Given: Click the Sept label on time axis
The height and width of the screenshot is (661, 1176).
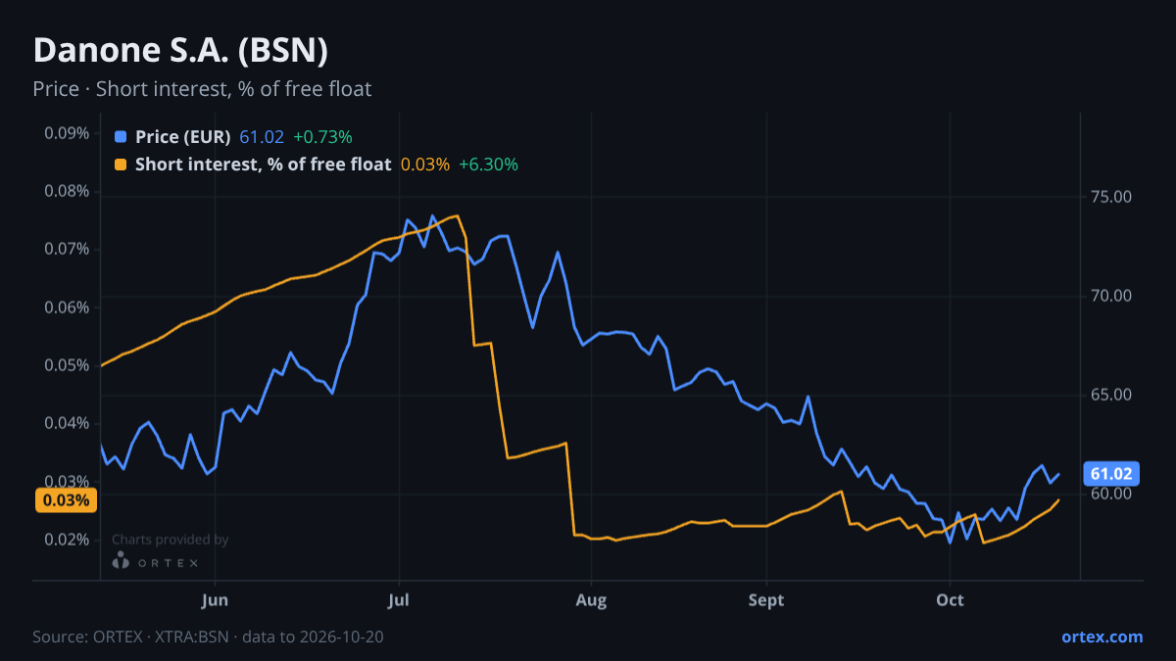Looking at the screenshot, I should [766, 600].
